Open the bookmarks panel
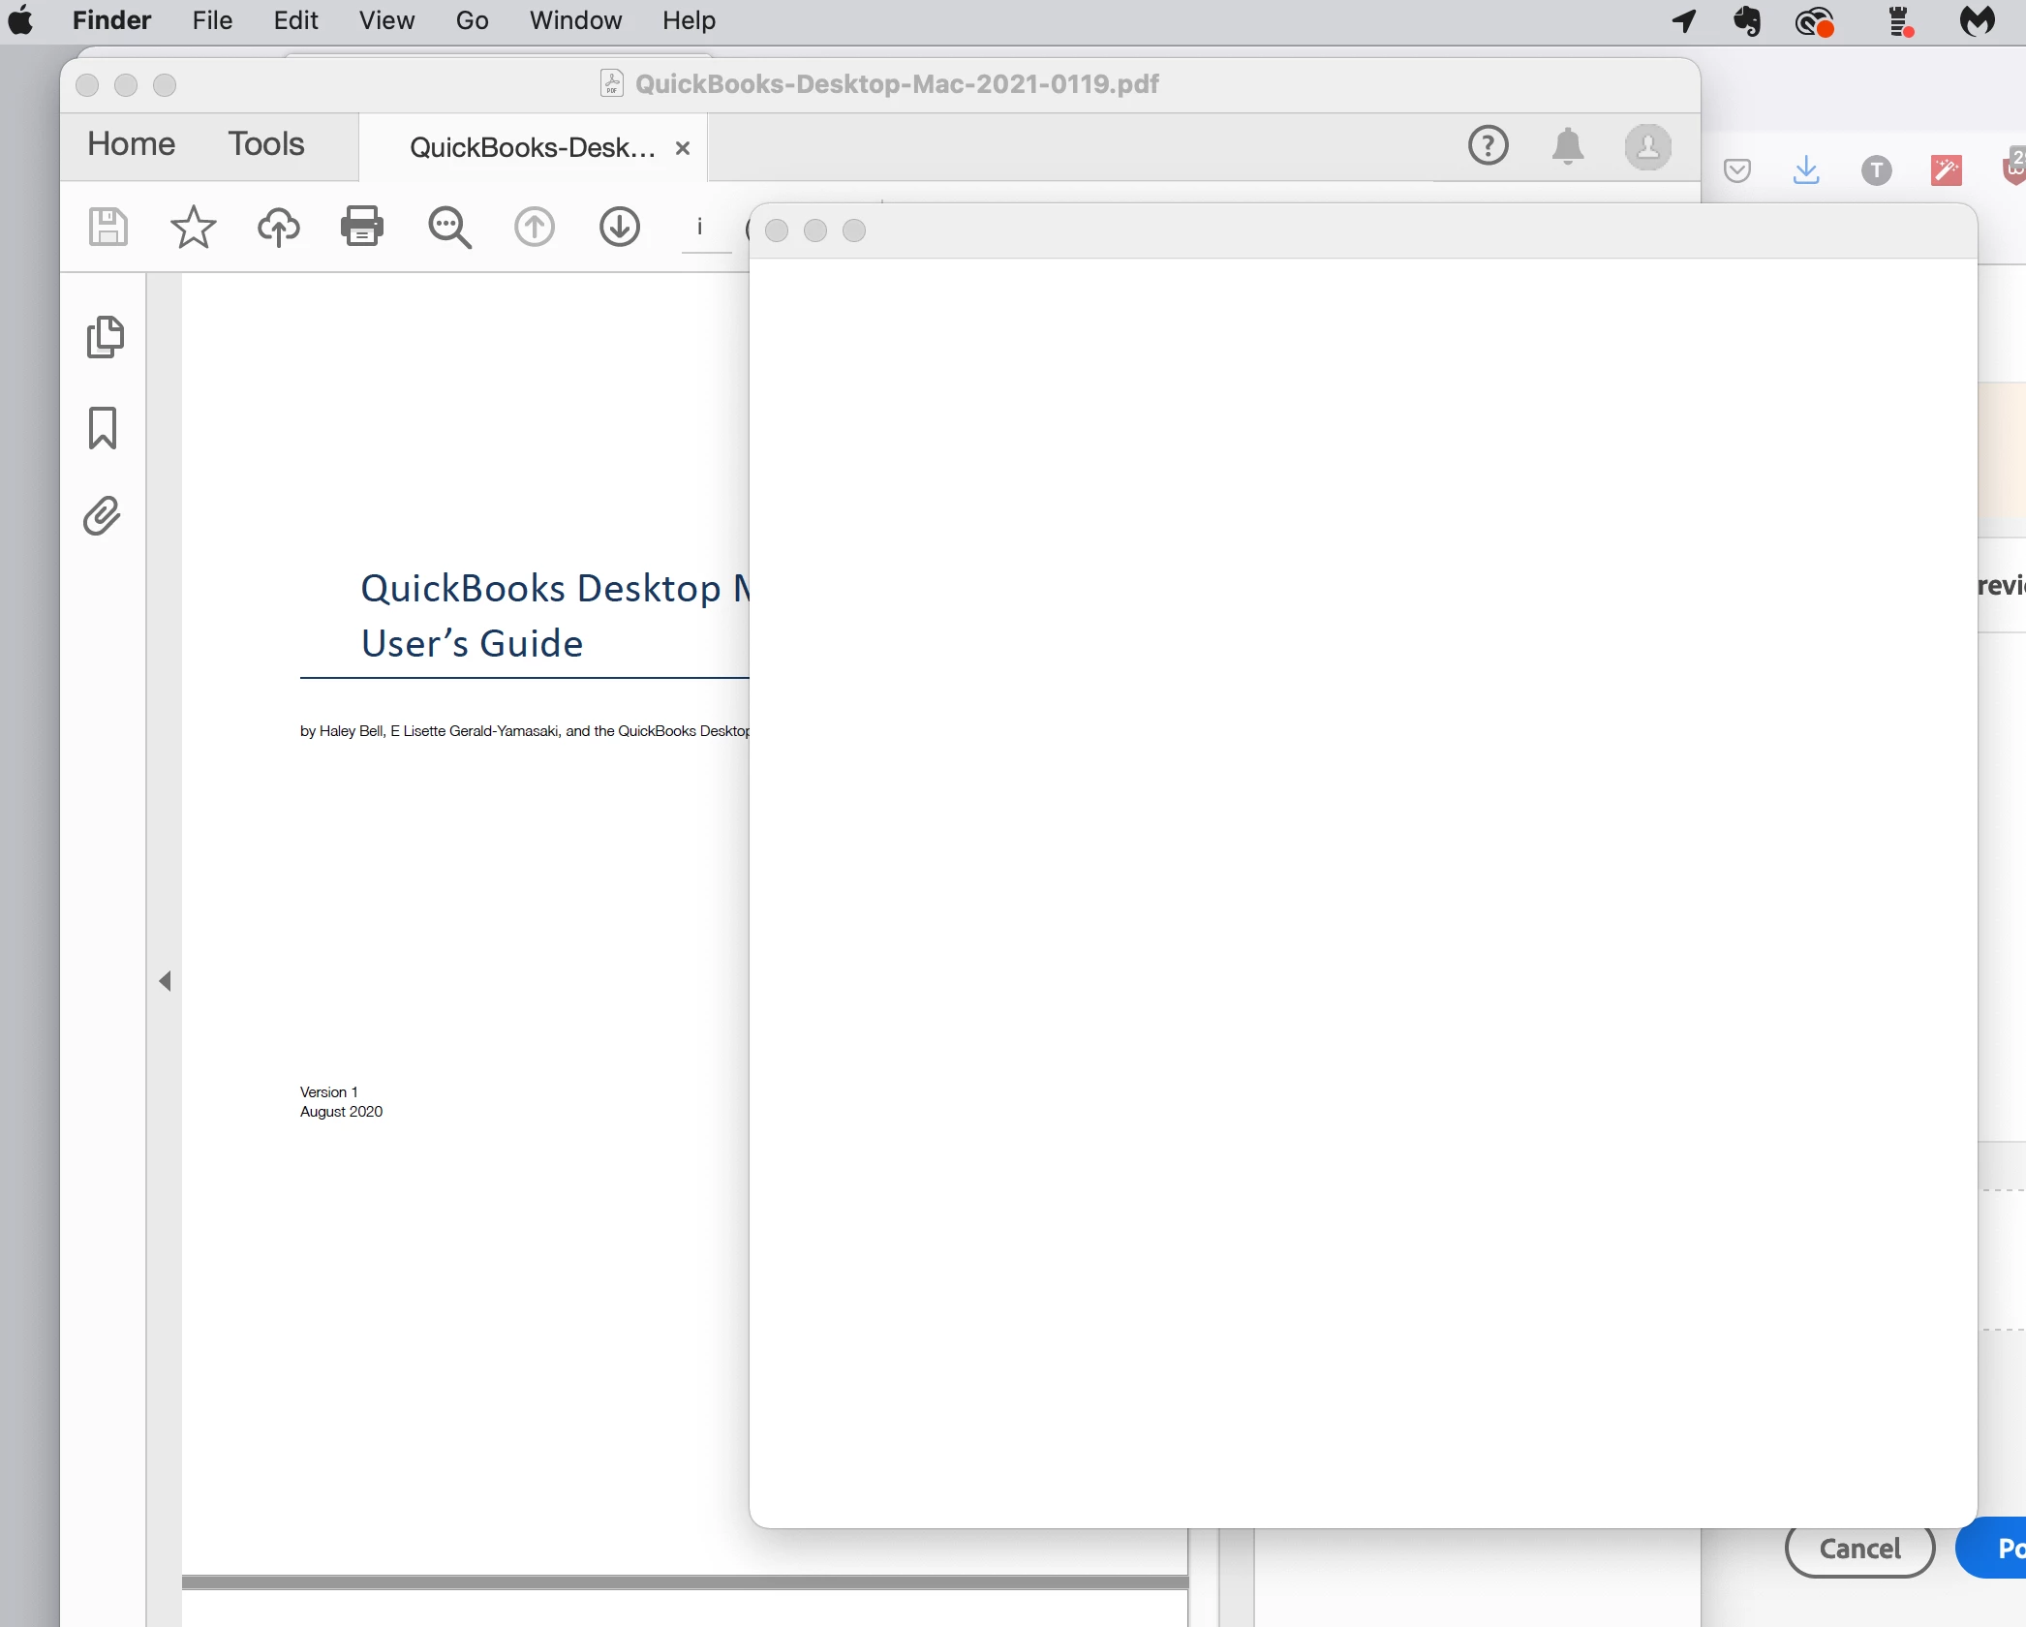2026x1627 pixels. 103,427
